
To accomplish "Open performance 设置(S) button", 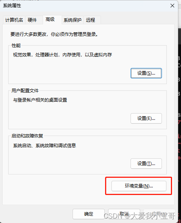I will point(146,73).
